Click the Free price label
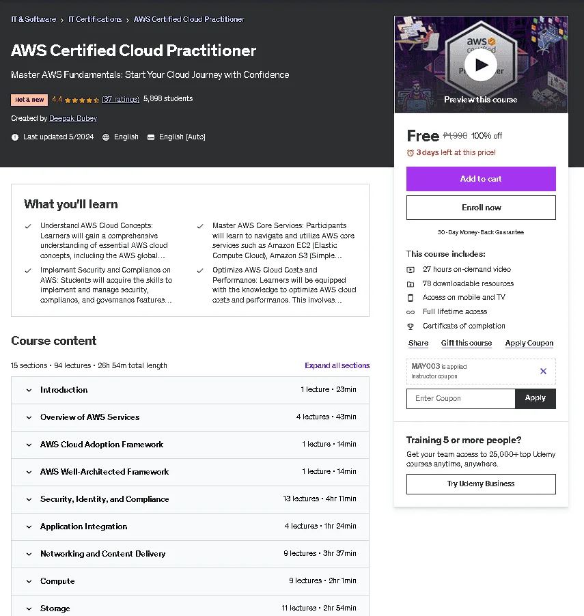The width and height of the screenshot is (584, 616). point(423,137)
